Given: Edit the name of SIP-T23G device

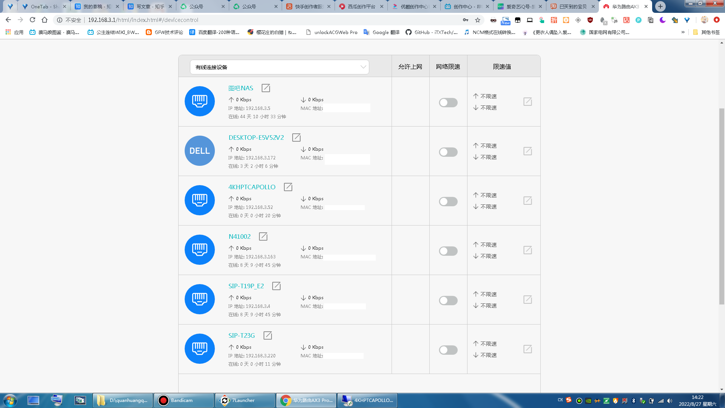Looking at the screenshot, I should pyautogui.click(x=268, y=335).
